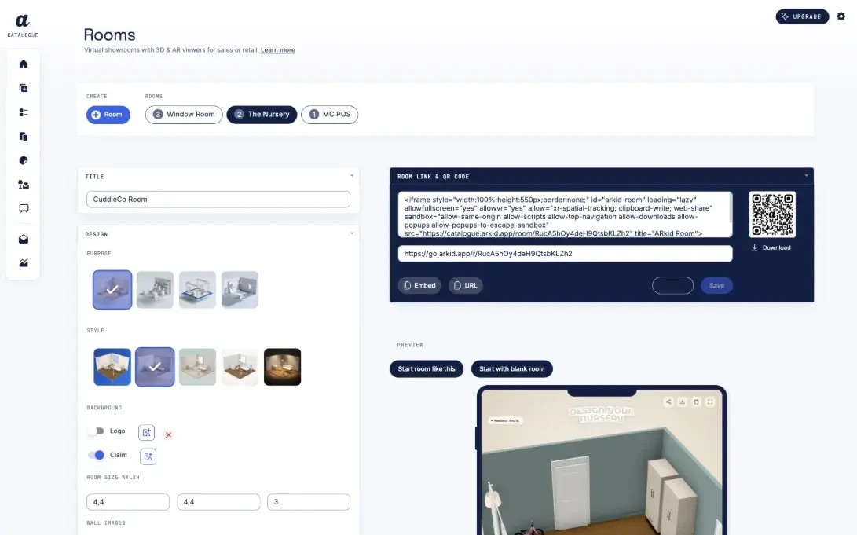Select the Window Room tab
This screenshot has height=535, width=857.
tap(184, 114)
